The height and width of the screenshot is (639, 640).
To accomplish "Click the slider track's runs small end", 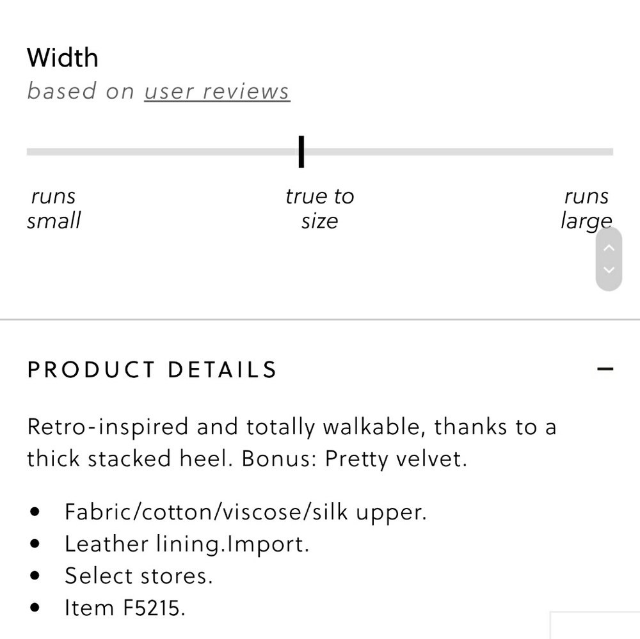I will point(32,152).
